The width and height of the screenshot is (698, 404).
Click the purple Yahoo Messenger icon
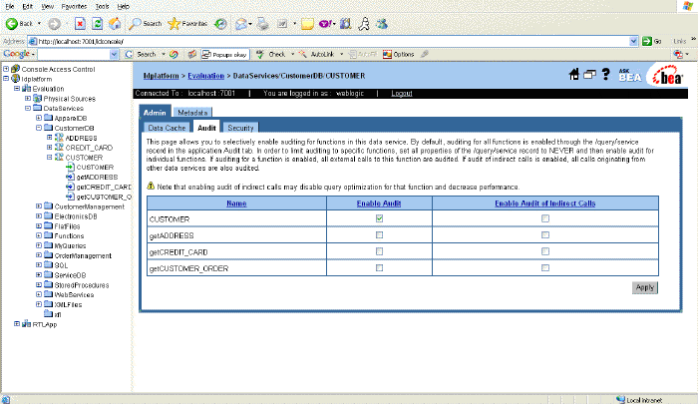tap(325, 24)
